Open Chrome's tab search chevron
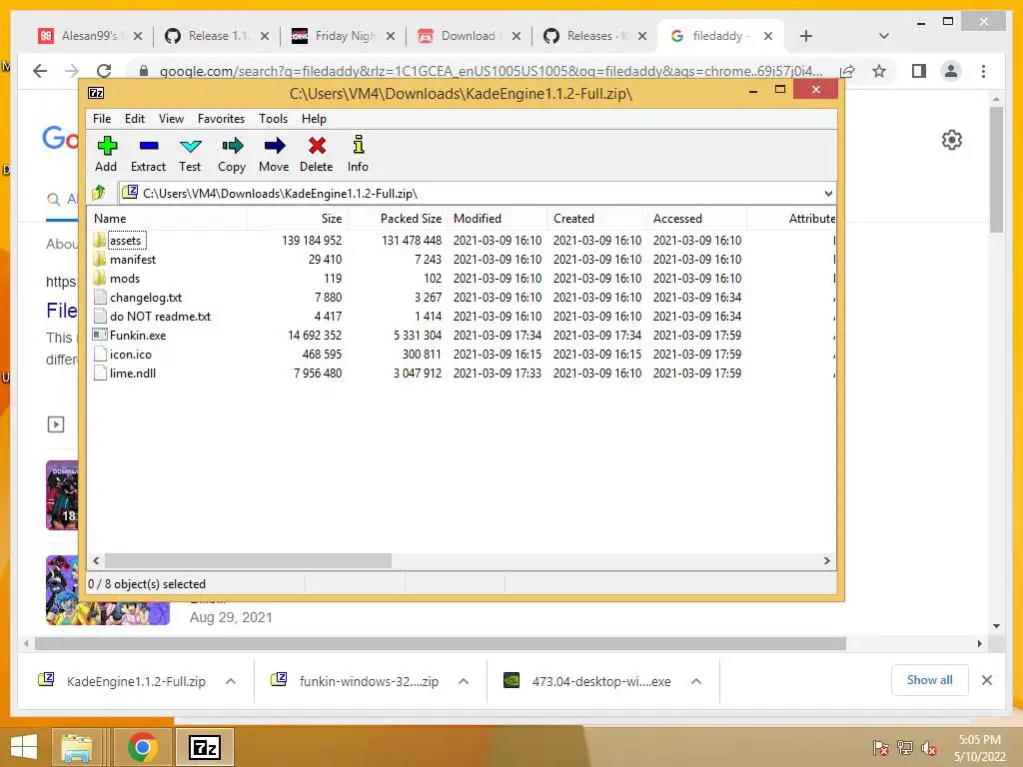The image size is (1023, 767). pyautogui.click(x=884, y=36)
